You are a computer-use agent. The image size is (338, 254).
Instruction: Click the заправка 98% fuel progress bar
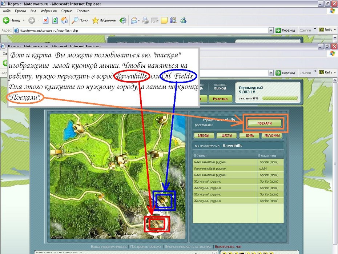[280, 98]
